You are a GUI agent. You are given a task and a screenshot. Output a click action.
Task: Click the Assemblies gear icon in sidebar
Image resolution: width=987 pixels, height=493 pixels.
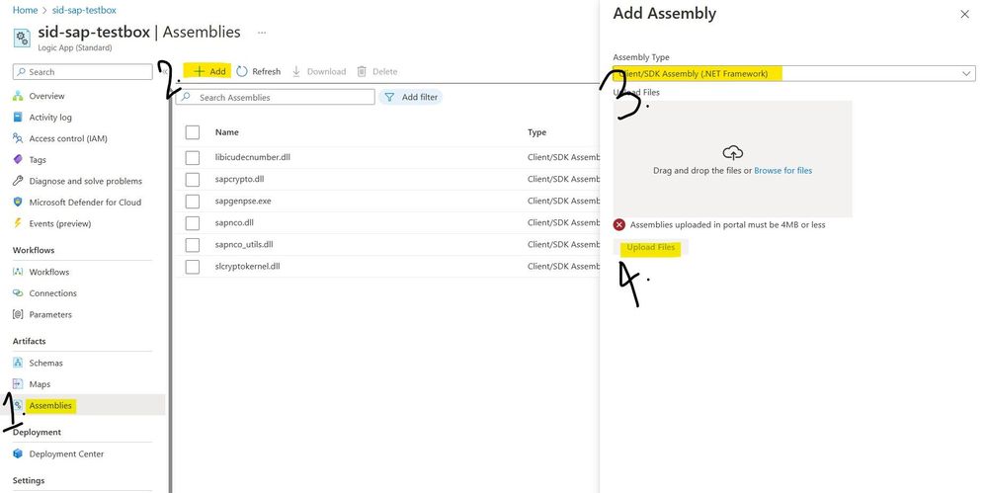pos(18,405)
